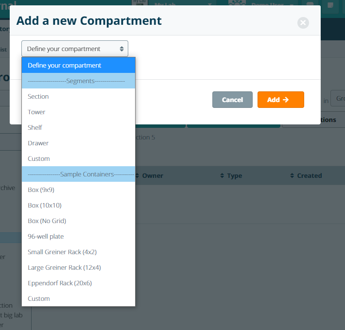Select the Drawer option

[x=38, y=143]
